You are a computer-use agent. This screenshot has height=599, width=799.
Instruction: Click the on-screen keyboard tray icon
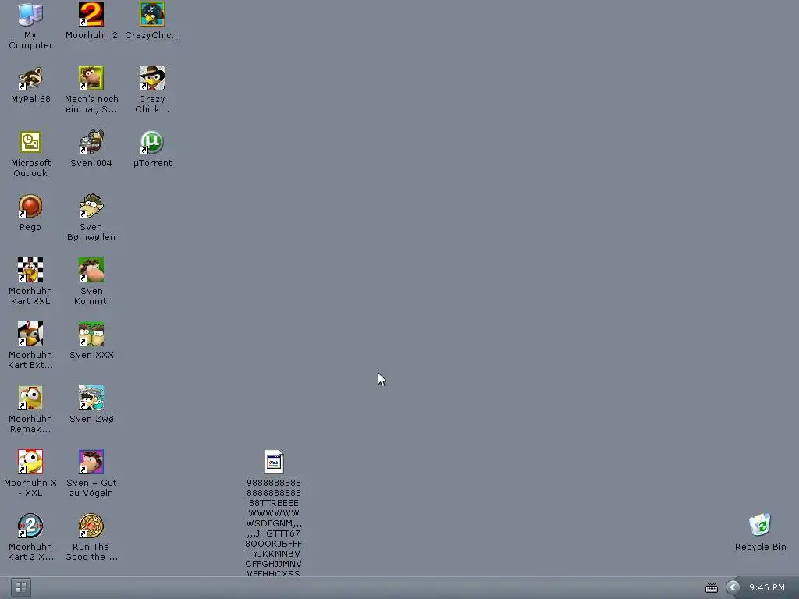point(712,588)
